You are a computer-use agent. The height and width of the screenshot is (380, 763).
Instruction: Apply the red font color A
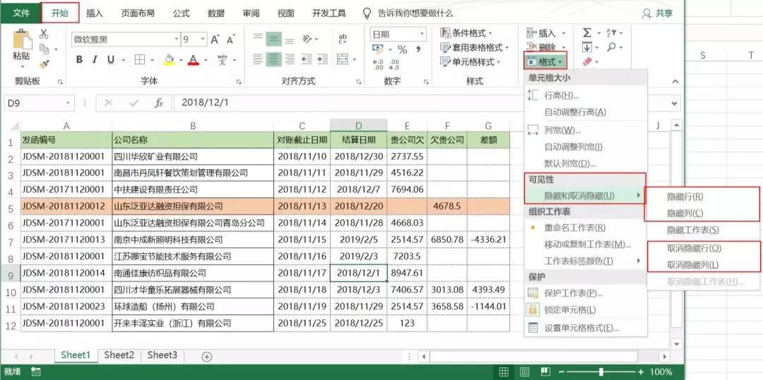click(194, 60)
